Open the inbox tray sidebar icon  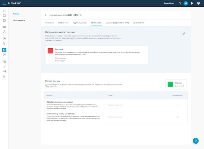tap(4, 16)
